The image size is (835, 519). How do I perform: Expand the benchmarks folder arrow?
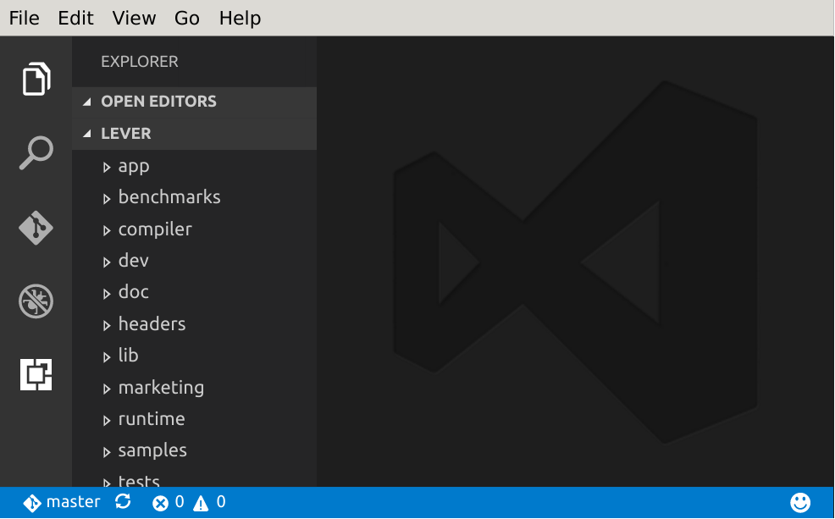[107, 199]
